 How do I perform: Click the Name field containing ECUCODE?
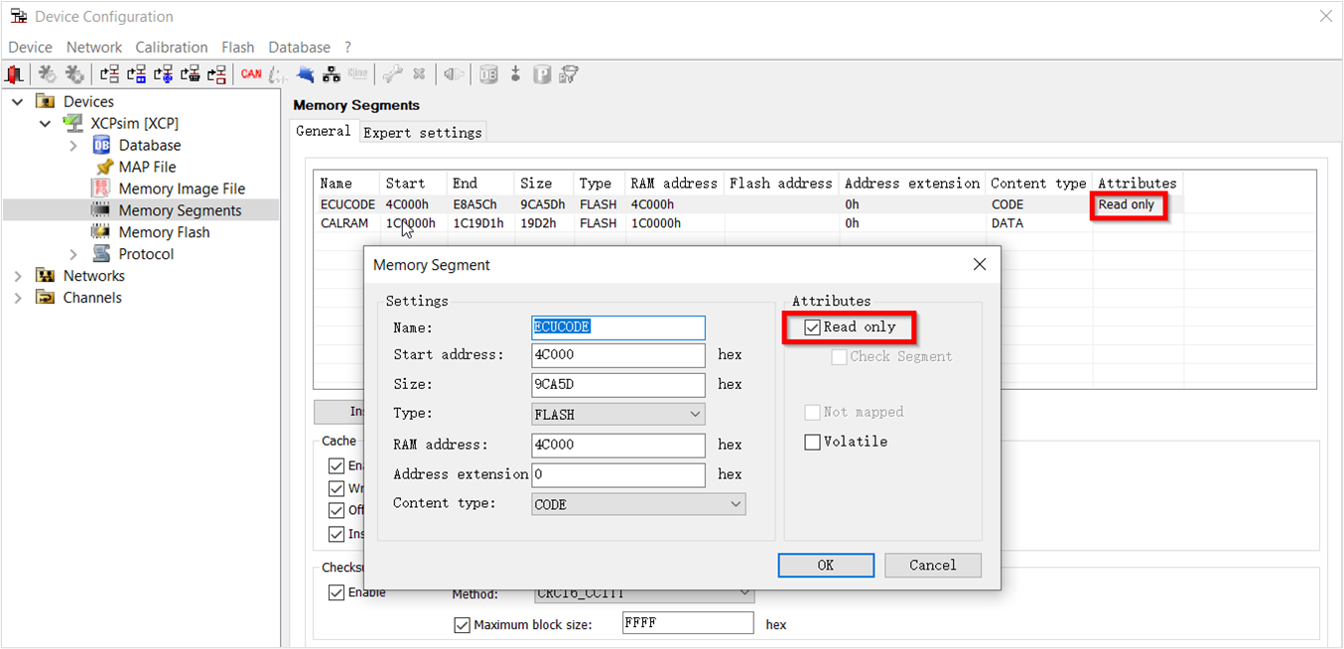[618, 327]
